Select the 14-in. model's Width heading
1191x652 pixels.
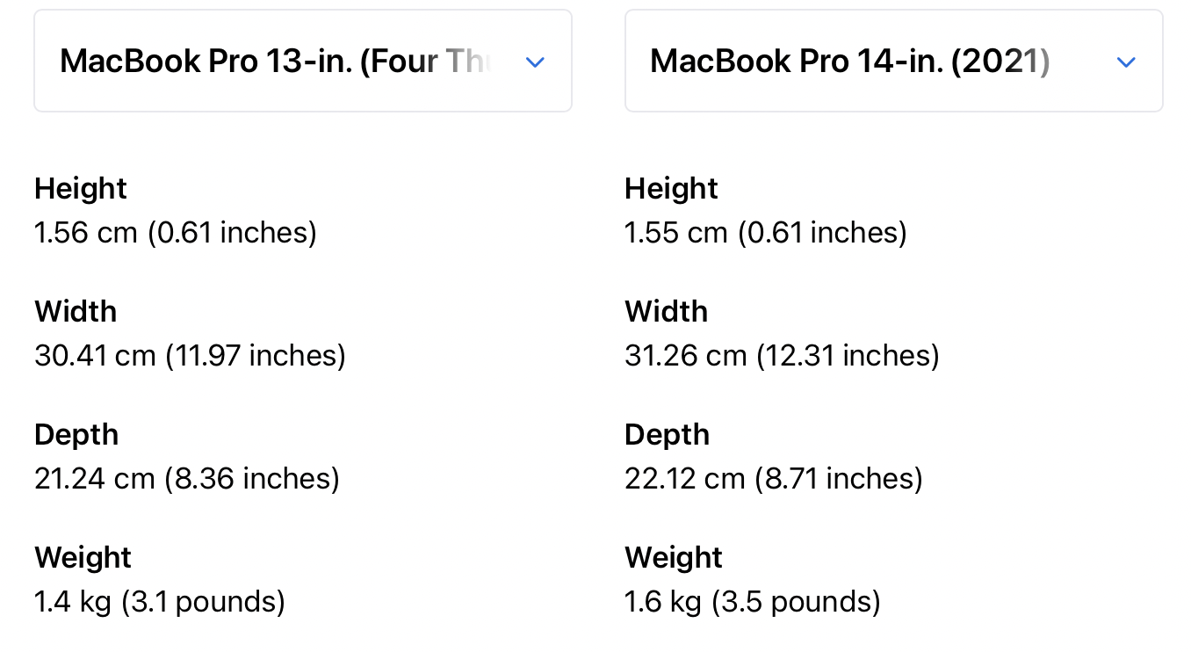point(667,312)
